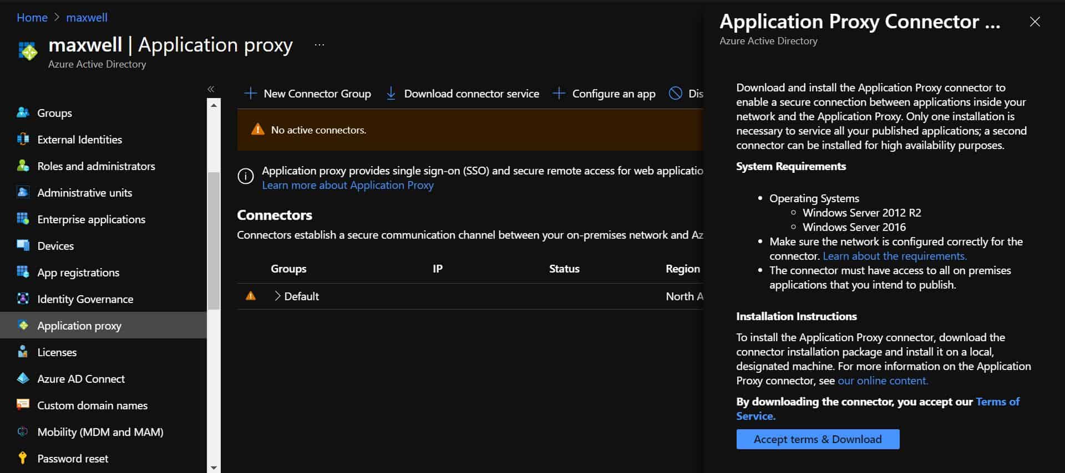This screenshot has width=1065, height=473.
Task: Click sidebar scrollbar down arrow
Action: click(214, 467)
